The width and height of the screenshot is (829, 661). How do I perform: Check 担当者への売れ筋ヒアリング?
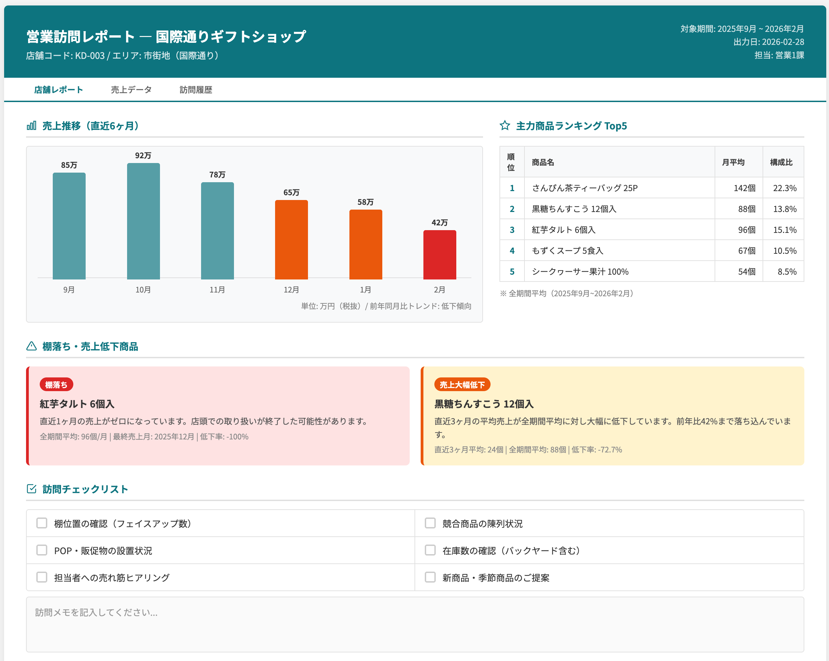coord(41,577)
